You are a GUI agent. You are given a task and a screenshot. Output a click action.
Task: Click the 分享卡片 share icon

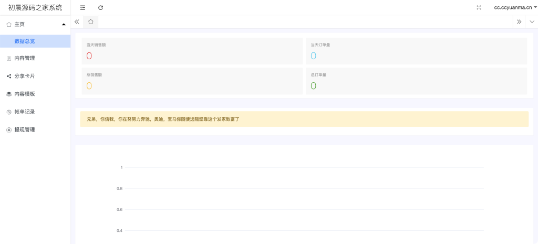point(9,76)
